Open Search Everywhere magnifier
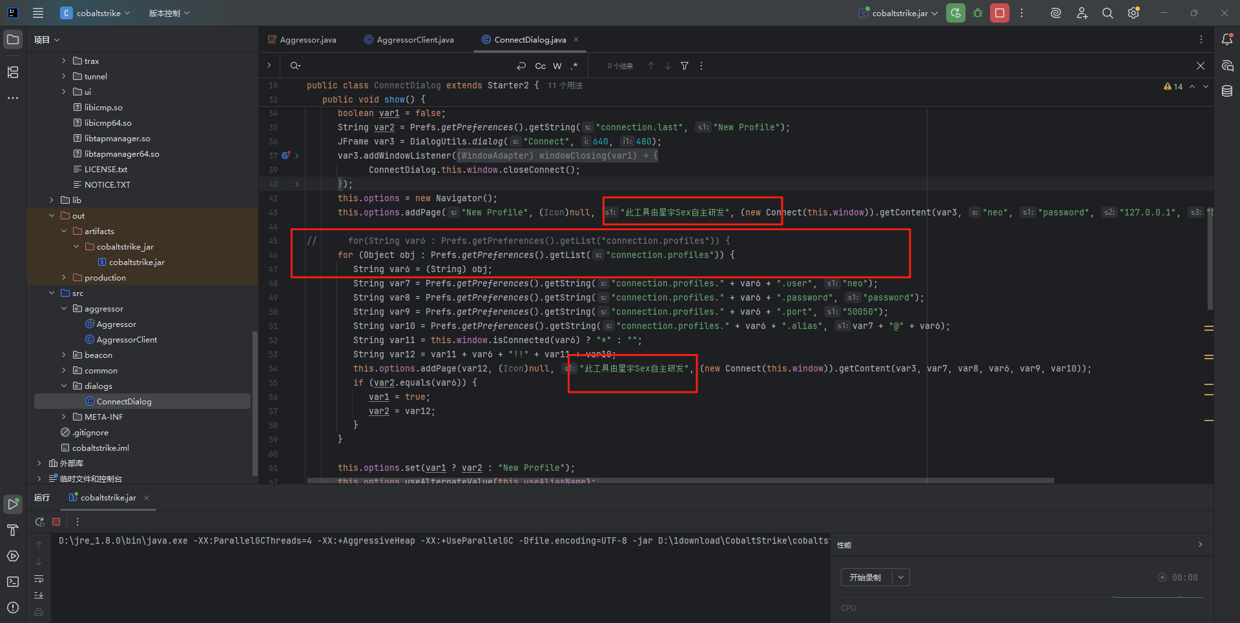The width and height of the screenshot is (1240, 623). coord(1108,13)
